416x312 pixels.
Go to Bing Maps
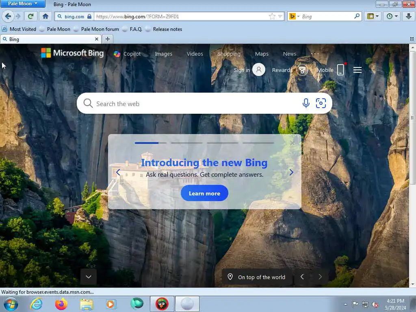pyautogui.click(x=262, y=54)
